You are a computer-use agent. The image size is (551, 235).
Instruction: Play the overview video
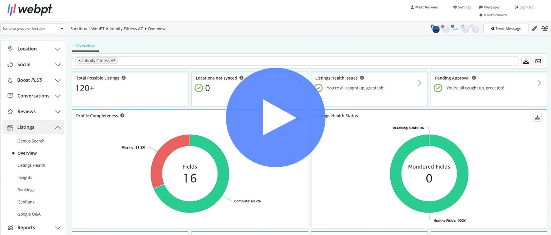[x=275, y=117]
